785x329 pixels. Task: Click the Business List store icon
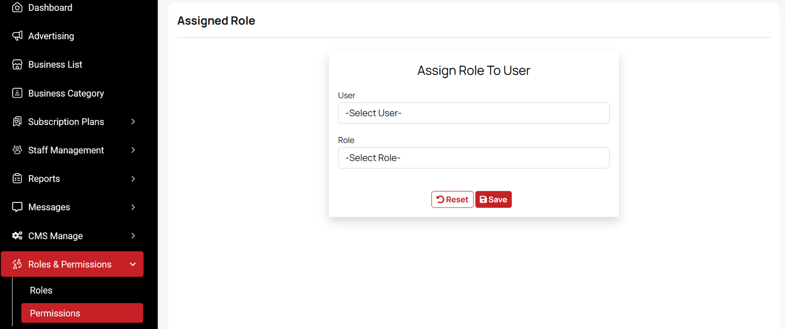pos(17,64)
